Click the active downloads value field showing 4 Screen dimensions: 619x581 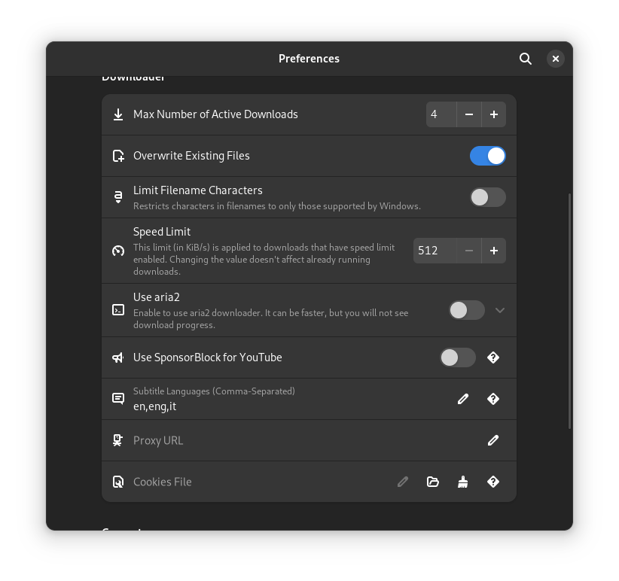pyautogui.click(x=441, y=114)
